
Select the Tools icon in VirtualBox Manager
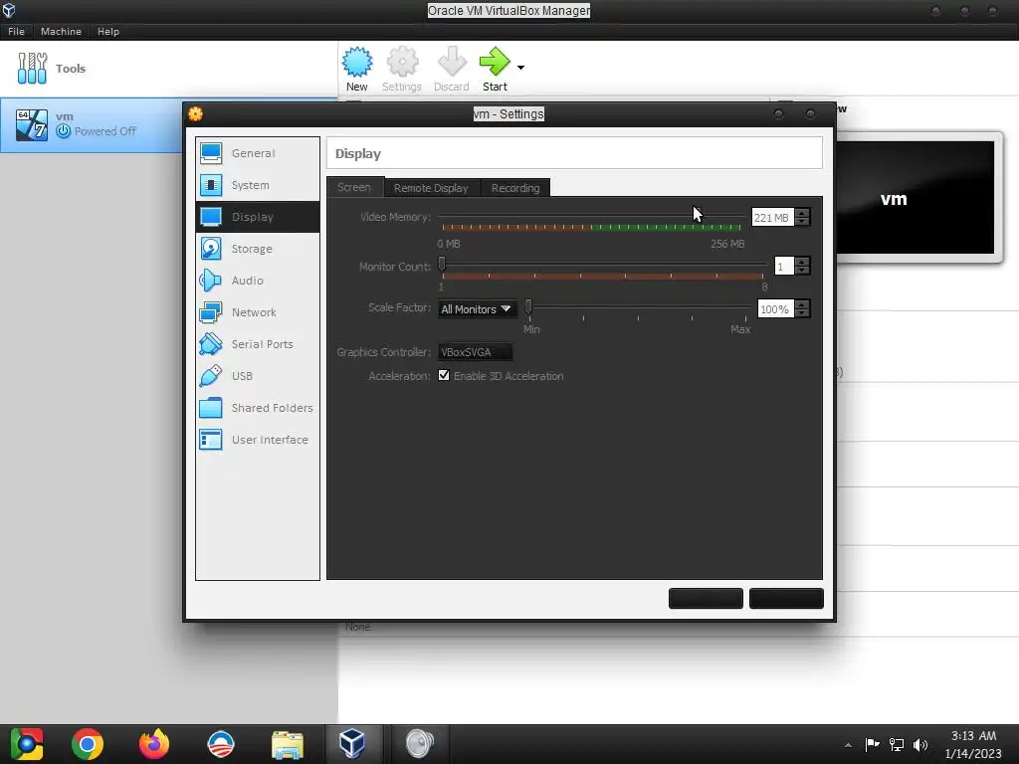33,69
